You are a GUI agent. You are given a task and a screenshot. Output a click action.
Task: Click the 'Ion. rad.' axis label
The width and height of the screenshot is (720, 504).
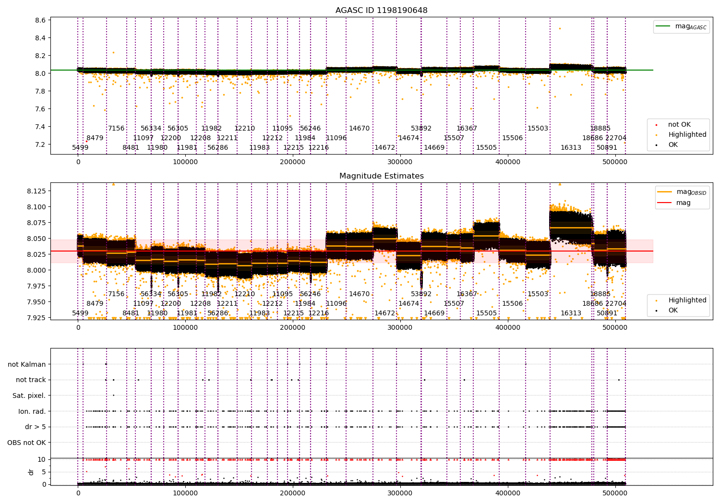(32, 411)
